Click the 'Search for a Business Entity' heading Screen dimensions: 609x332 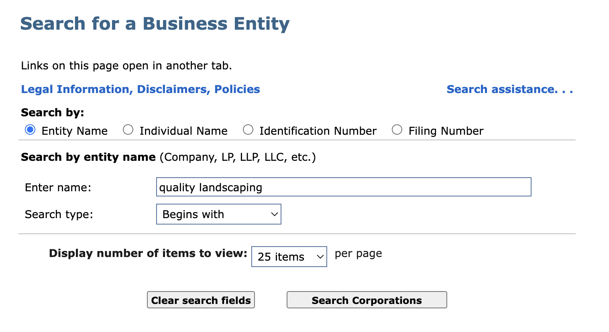click(x=155, y=24)
